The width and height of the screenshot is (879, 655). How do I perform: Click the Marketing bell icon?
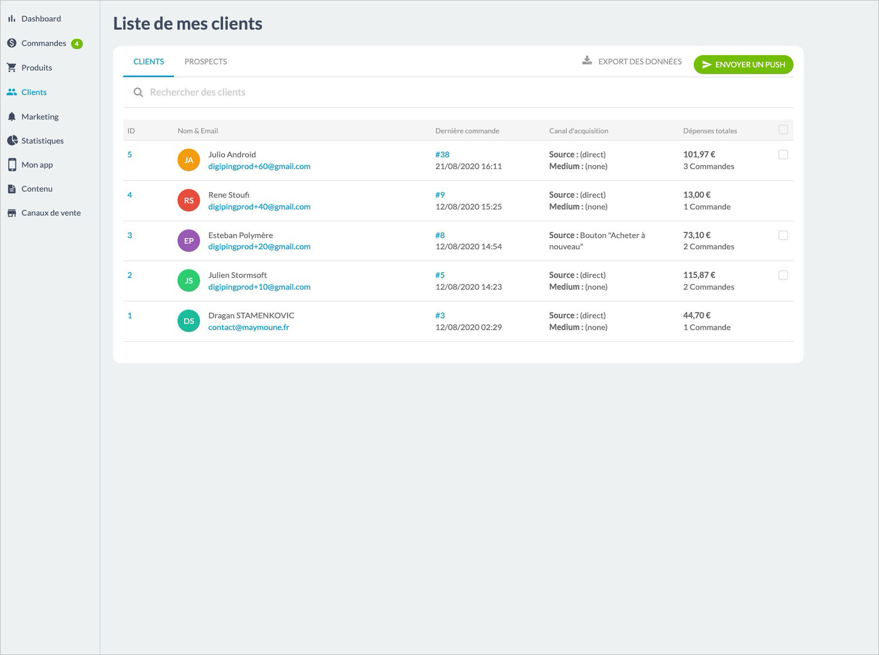[12, 117]
